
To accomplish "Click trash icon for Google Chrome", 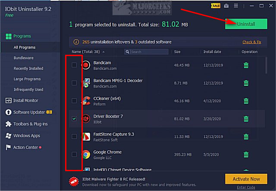I will coord(246,155).
